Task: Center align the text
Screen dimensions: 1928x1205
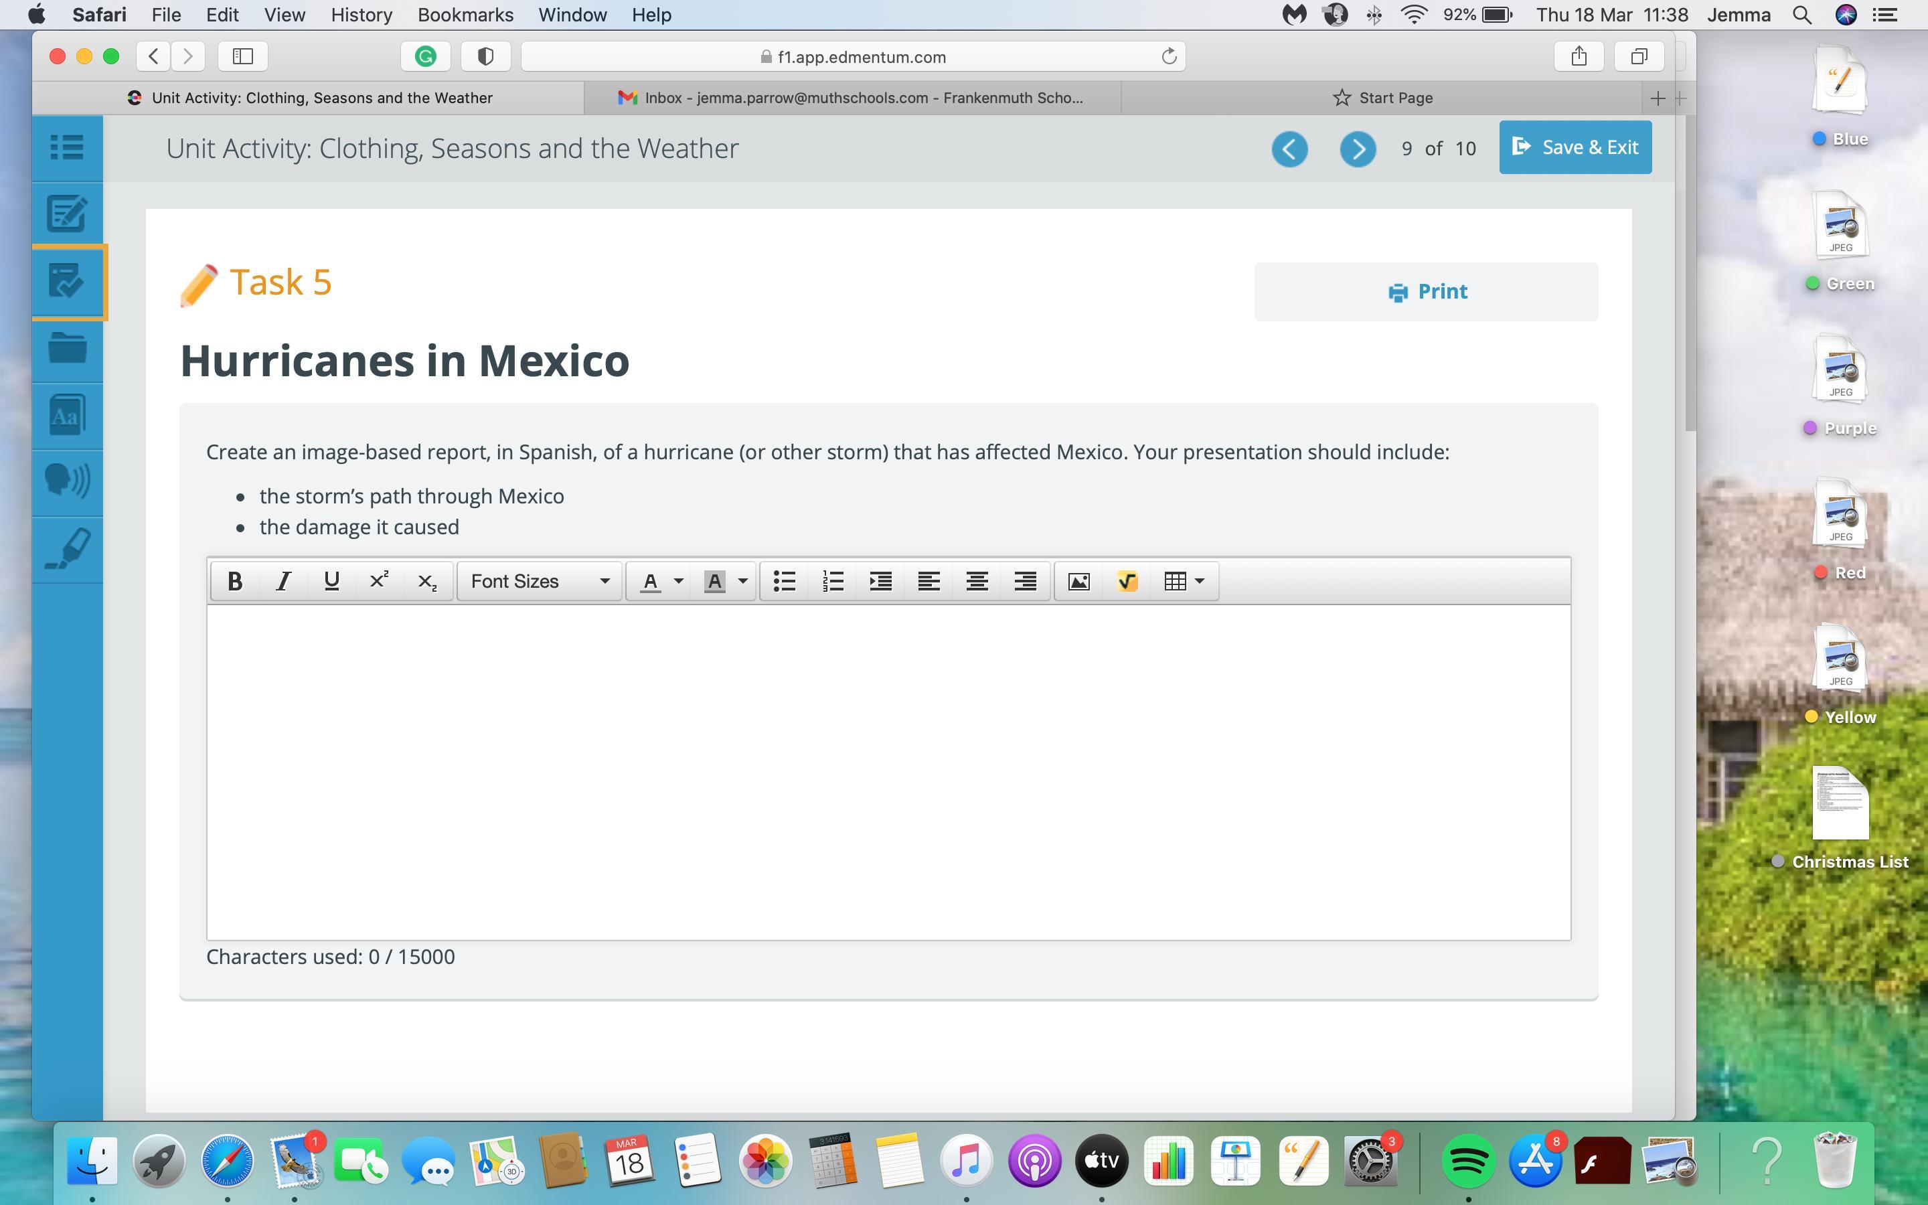Action: pyautogui.click(x=977, y=581)
